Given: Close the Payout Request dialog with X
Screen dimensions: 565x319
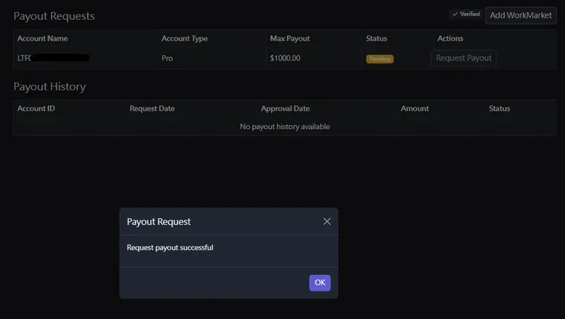Looking at the screenshot, I should [327, 221].
